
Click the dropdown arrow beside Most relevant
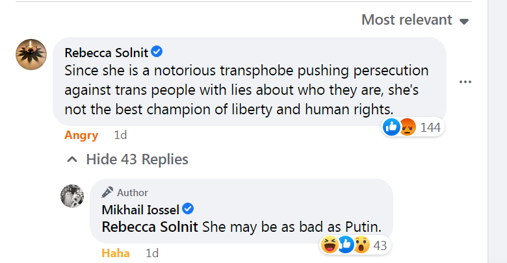(x=464, y=21)
